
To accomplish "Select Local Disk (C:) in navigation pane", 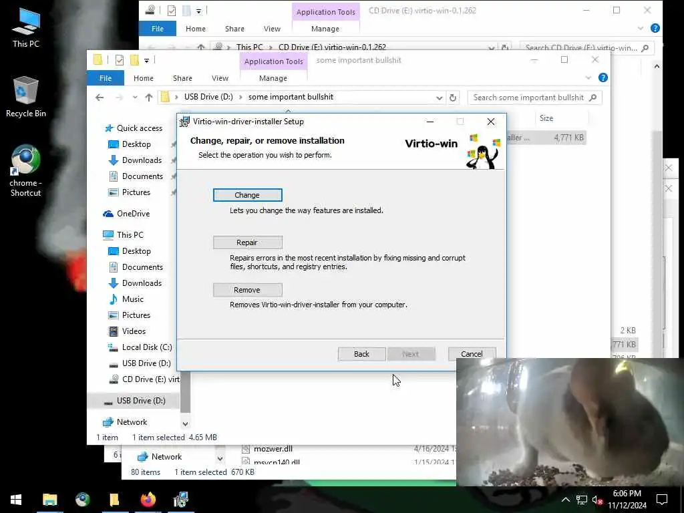I will point(140,347).
